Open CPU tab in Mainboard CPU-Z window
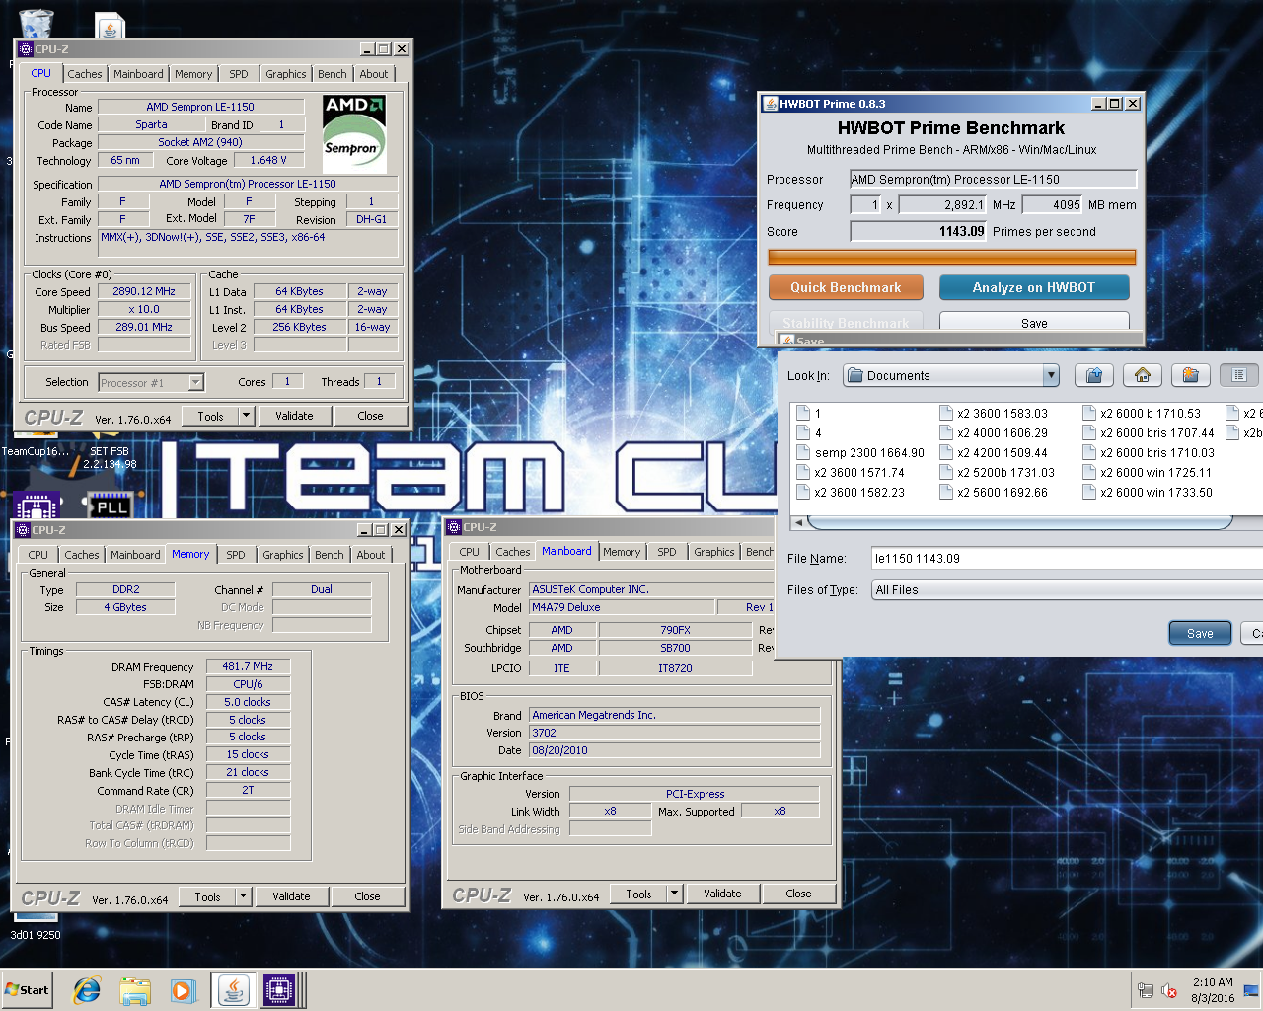 (470, 552)
